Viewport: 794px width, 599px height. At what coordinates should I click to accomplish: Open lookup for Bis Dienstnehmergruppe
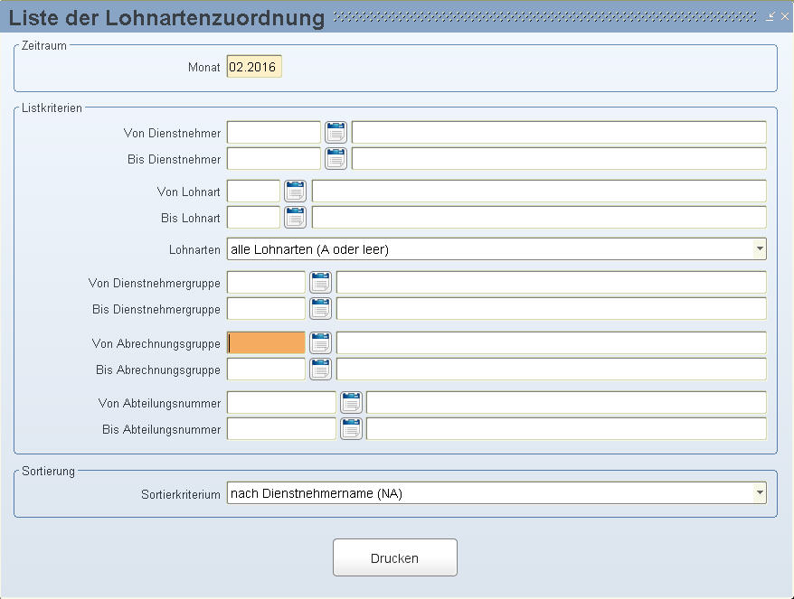(320, 309)
